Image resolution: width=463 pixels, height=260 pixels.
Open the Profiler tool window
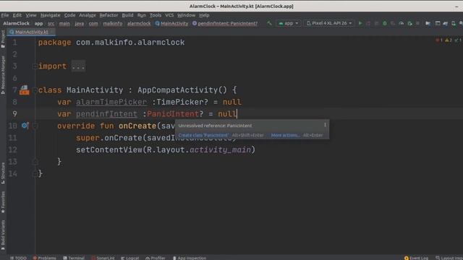click(156, 258)
